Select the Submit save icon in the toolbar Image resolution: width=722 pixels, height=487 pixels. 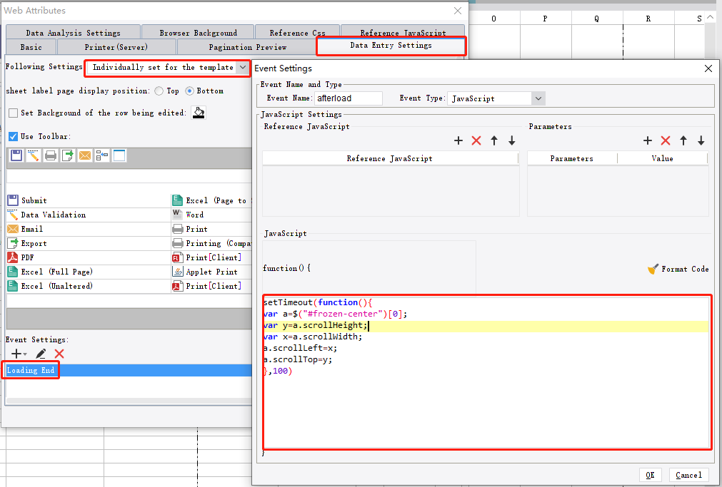pyautogui.click(x=16, y=155)
